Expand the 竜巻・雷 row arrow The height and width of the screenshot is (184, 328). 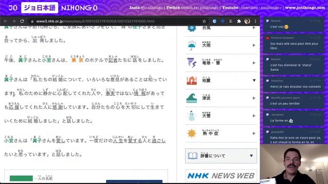254,63
